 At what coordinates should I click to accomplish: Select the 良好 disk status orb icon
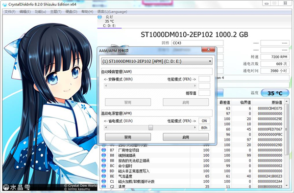[99, 17]
